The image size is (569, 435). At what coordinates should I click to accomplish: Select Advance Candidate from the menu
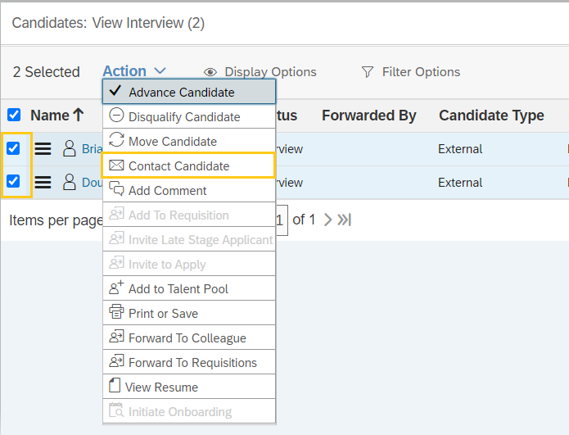[x=182, y=92]
